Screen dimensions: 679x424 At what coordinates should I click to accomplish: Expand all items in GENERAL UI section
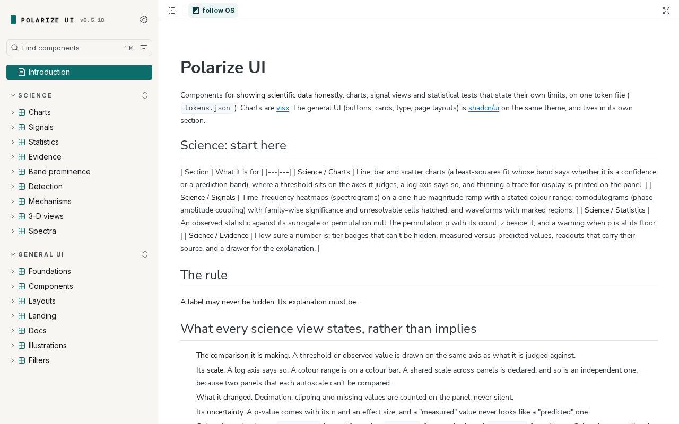click(x=145, y=255)
